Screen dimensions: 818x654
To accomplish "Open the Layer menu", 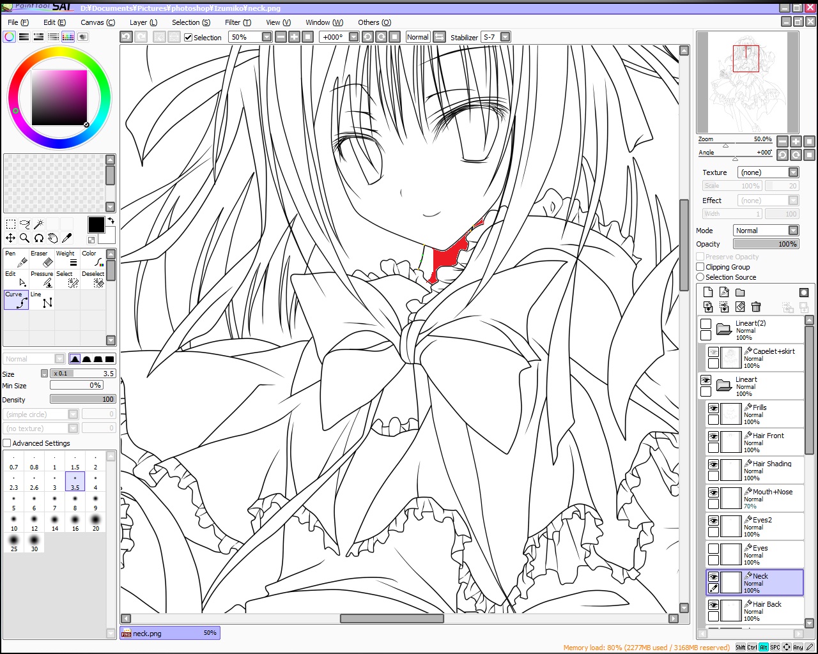I will [143, 22].
